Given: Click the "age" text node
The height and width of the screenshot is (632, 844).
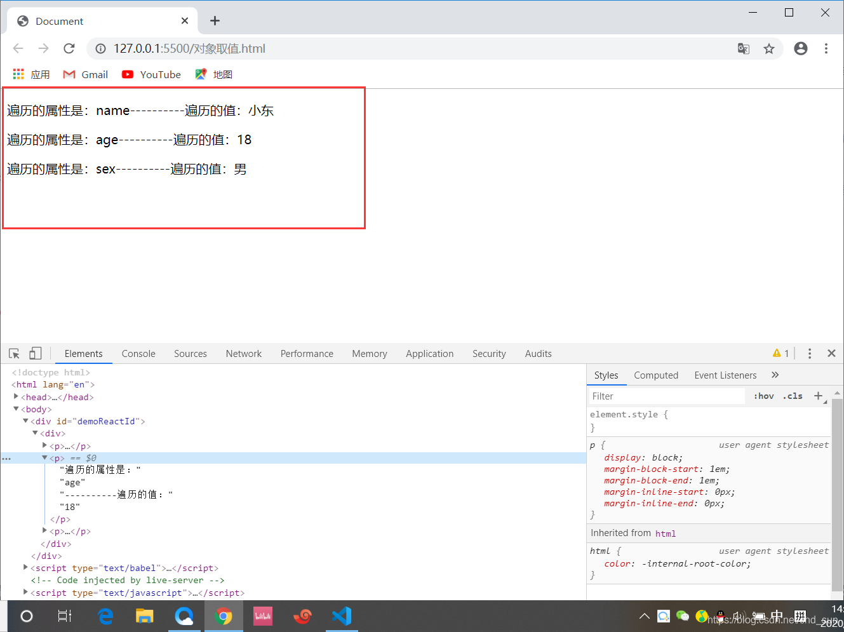Looking at the screenshot, I should (72, 482).
